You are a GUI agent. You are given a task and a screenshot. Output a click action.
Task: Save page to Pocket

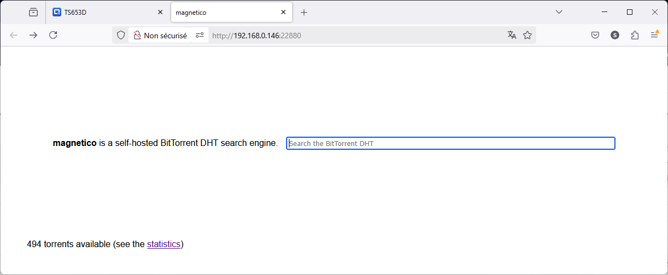click(595, 35)
